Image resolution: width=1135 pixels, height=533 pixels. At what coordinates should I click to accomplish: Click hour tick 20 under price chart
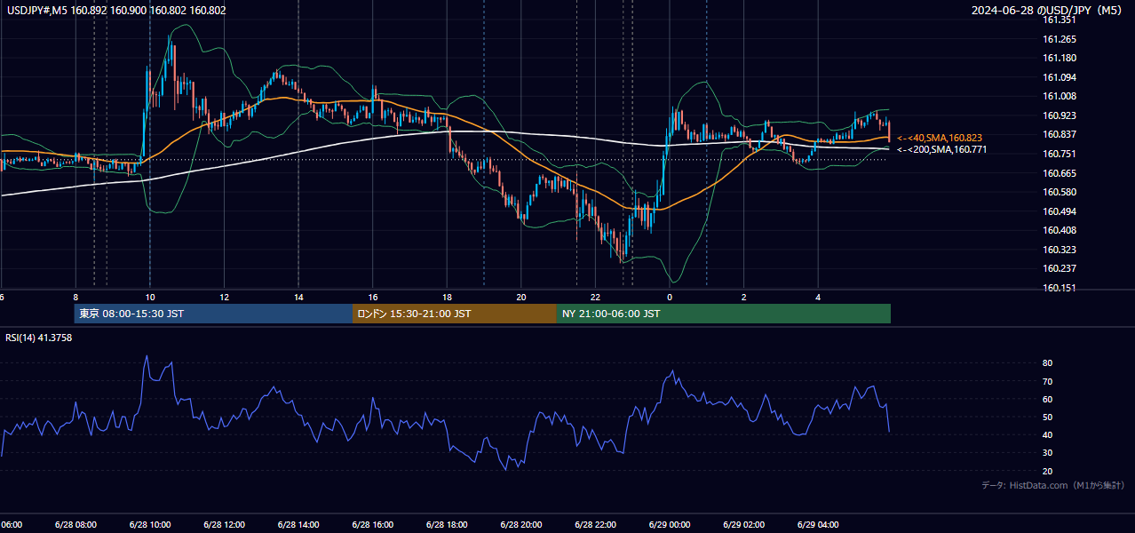point(521,297)
